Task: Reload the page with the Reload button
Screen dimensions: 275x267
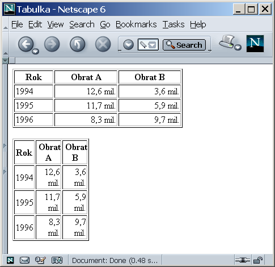Action: tap(78, 44)
